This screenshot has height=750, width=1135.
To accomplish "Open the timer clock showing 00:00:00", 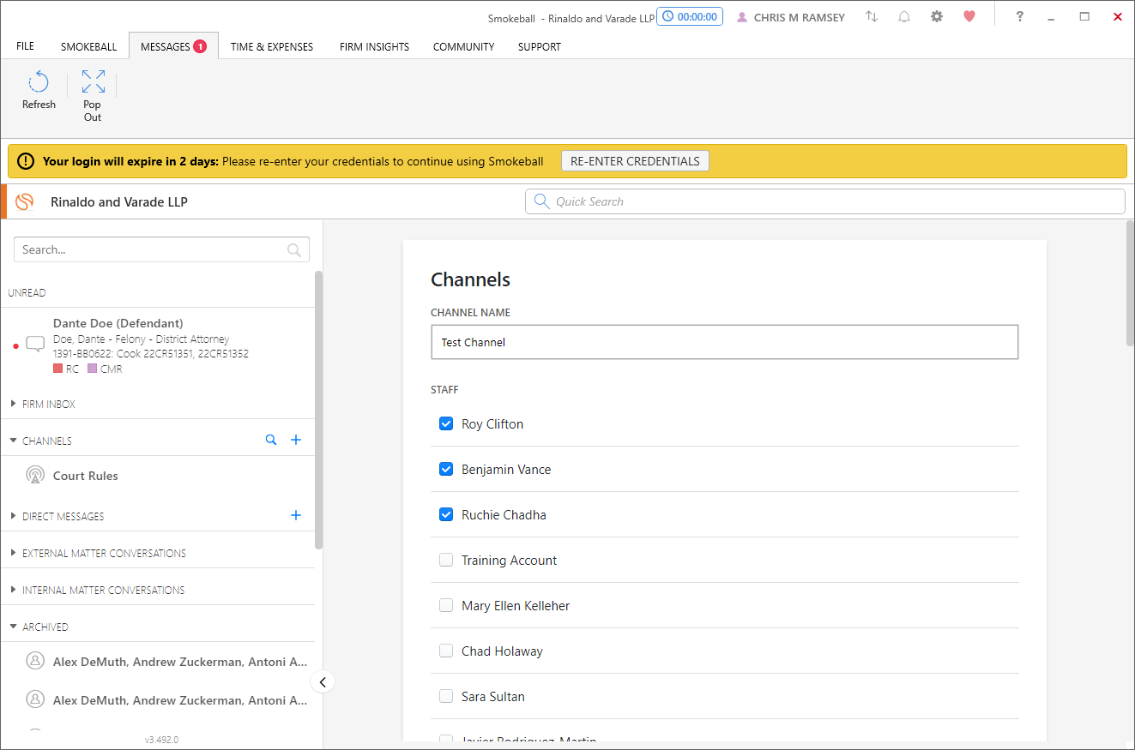I will 690,16.
